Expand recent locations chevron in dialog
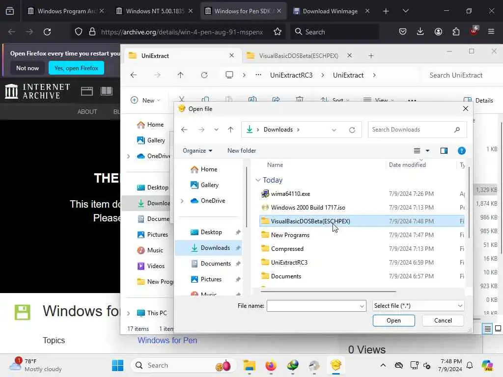Image resolution: width=503 pixels, height=377 pixels. (x=216, y=130)
